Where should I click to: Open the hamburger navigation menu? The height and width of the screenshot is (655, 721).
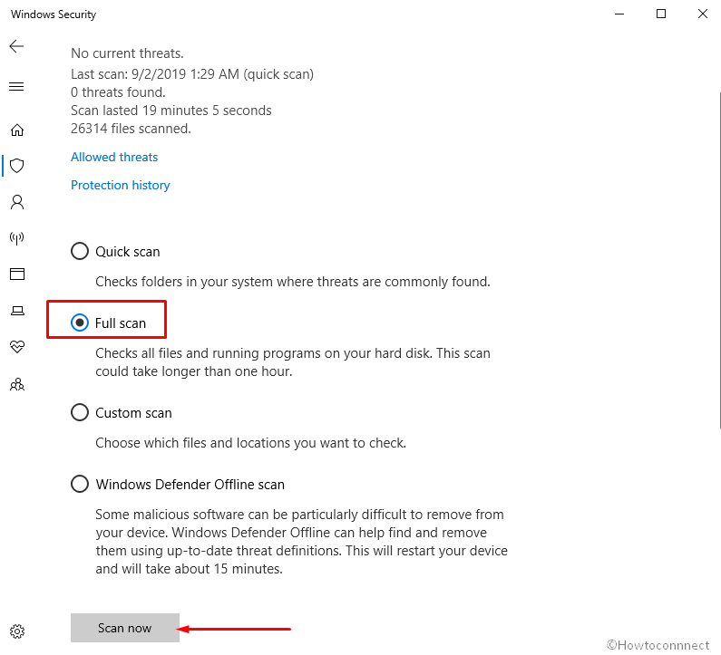(16, 86)
